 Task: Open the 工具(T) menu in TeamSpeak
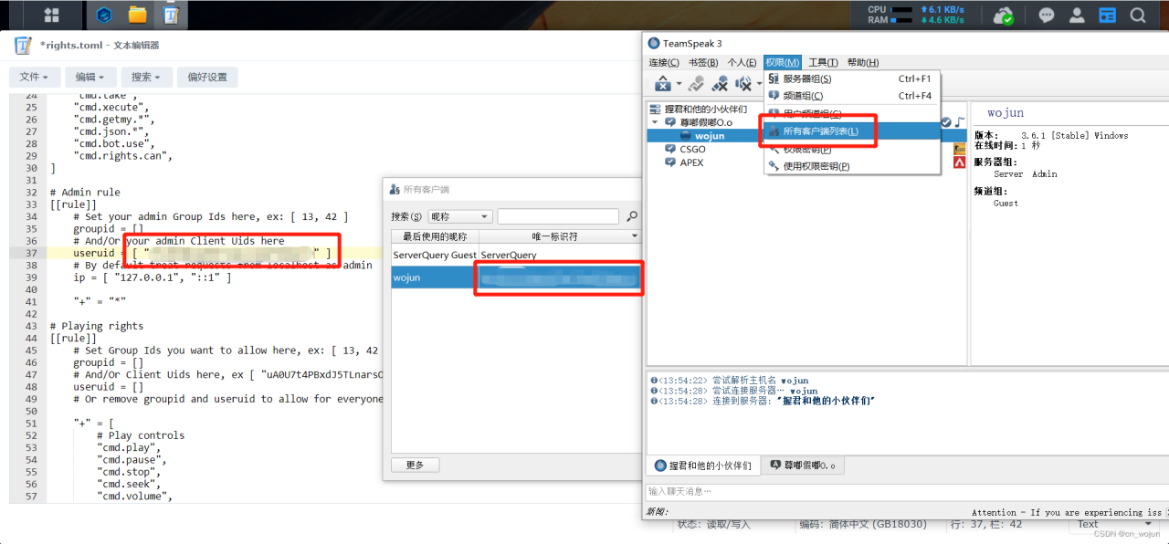click(823, 61)
